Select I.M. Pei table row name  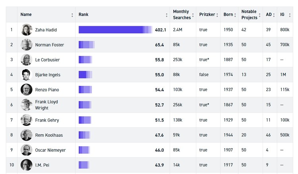42,165
